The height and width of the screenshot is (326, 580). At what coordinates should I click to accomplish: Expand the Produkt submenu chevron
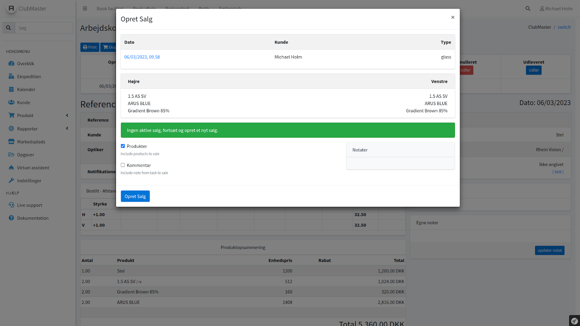pos(67,116)
